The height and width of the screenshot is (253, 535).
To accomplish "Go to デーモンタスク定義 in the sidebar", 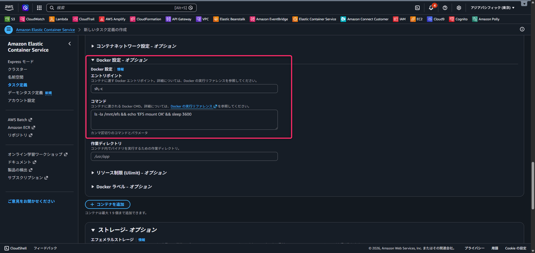I will pos(25,93).
